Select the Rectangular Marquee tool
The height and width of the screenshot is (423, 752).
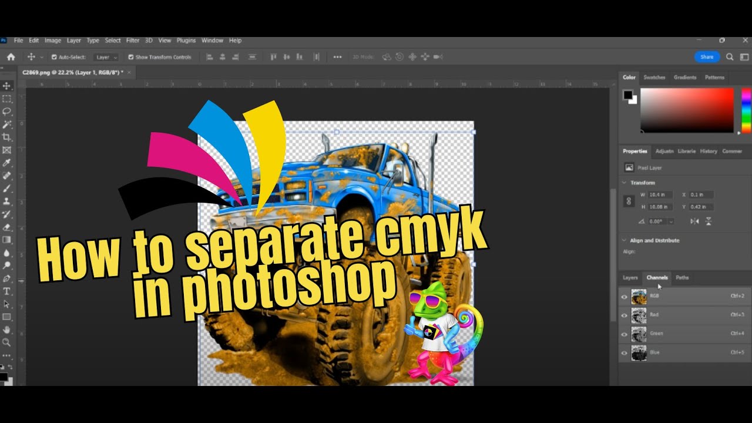click(x=7, y=99)
